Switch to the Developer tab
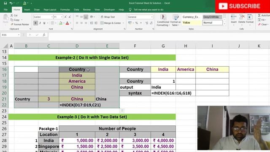The height and width of the screenshot is (152, 270). pyautogui.click(x=109, y=10)
